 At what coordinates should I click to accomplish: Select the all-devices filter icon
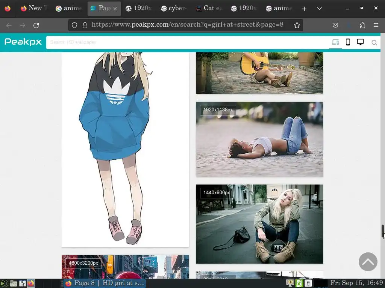click(335, 42)
